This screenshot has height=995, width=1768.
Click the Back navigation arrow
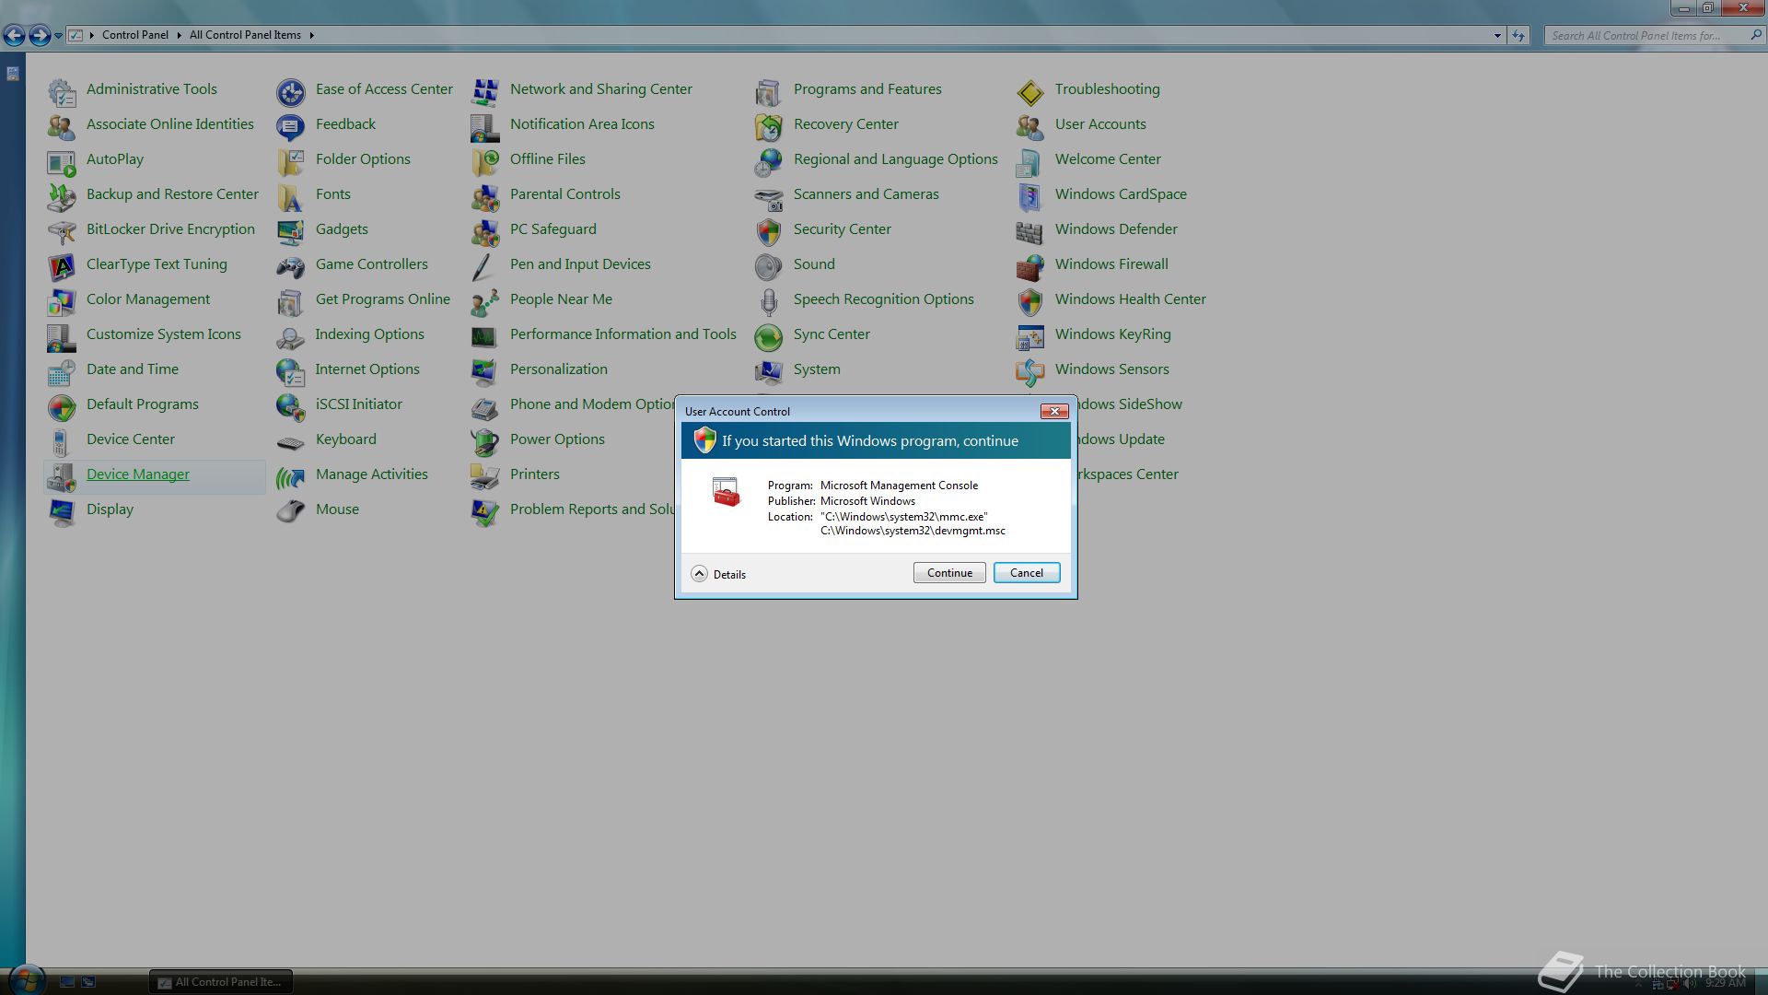[x=14, y=35]
